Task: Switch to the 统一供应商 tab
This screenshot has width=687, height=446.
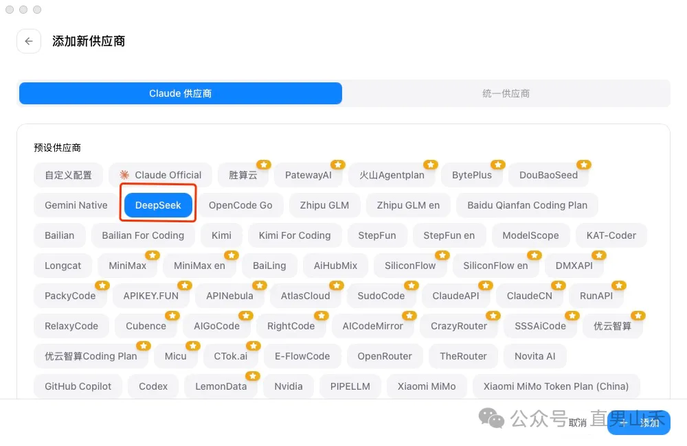Action: click(506, 93)
